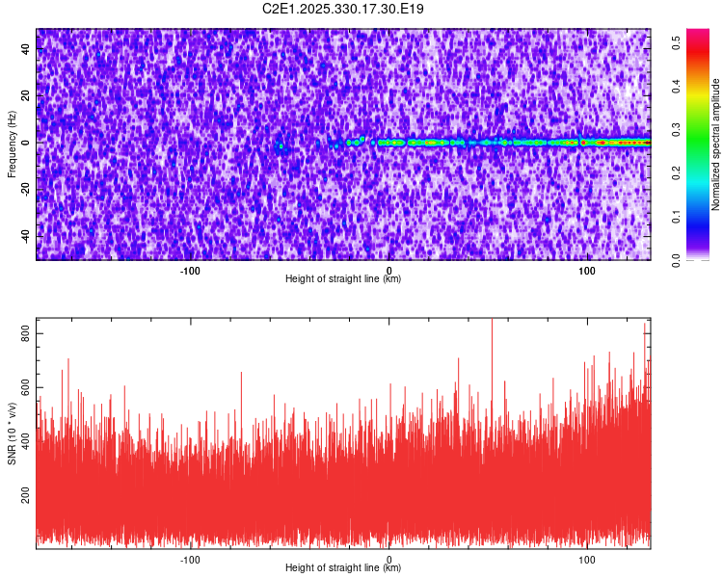
Task: Click the 200 tick on the SNR axis
Action: coord(25,495)
